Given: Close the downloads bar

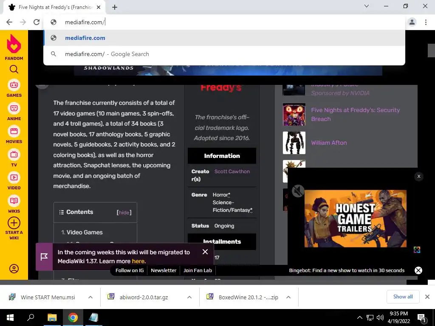Looking at the screenshot, I should click(x=427, y=297).
